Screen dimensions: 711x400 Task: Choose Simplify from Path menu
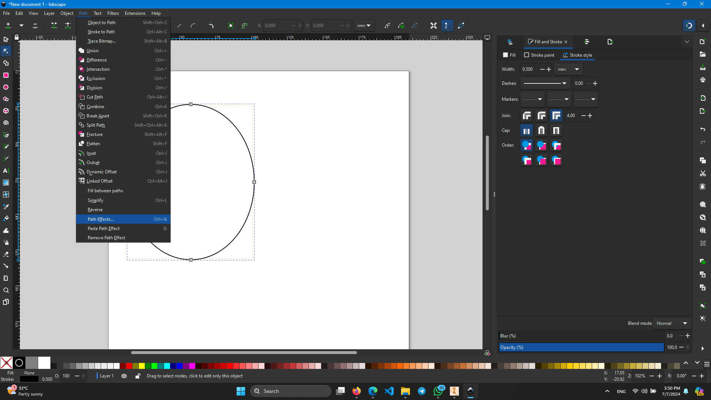[123, 200]
